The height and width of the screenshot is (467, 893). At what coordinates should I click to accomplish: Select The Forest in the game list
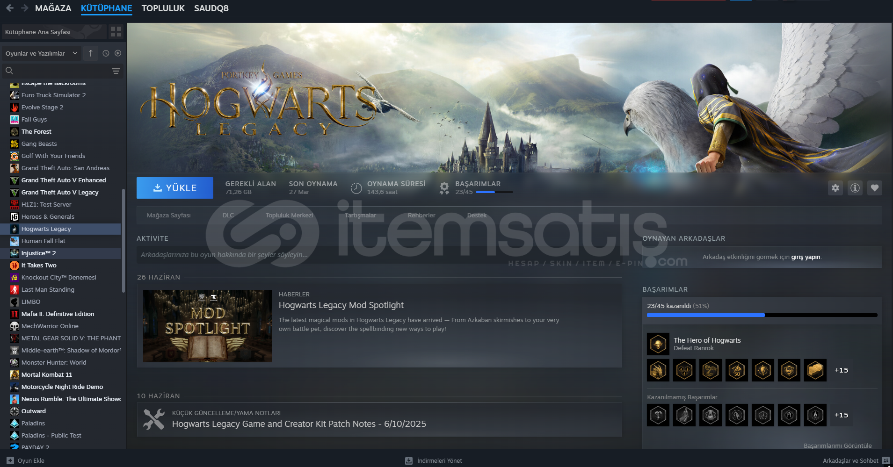point(36,131)
